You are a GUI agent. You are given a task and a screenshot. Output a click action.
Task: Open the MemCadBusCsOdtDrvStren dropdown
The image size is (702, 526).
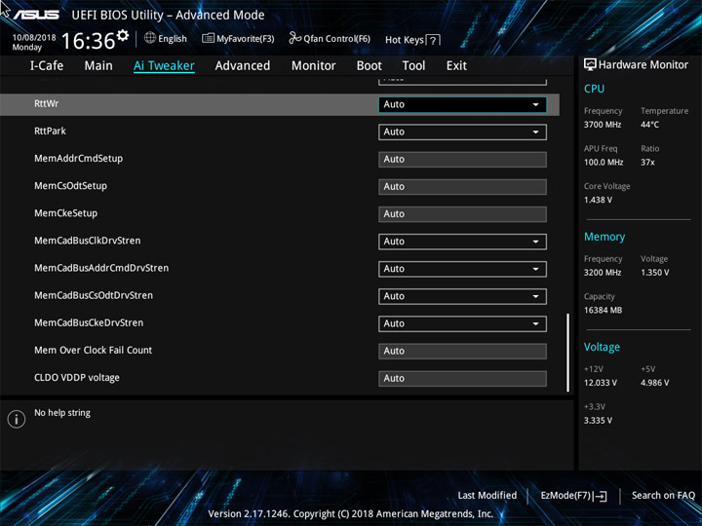(x=462, y=296)
